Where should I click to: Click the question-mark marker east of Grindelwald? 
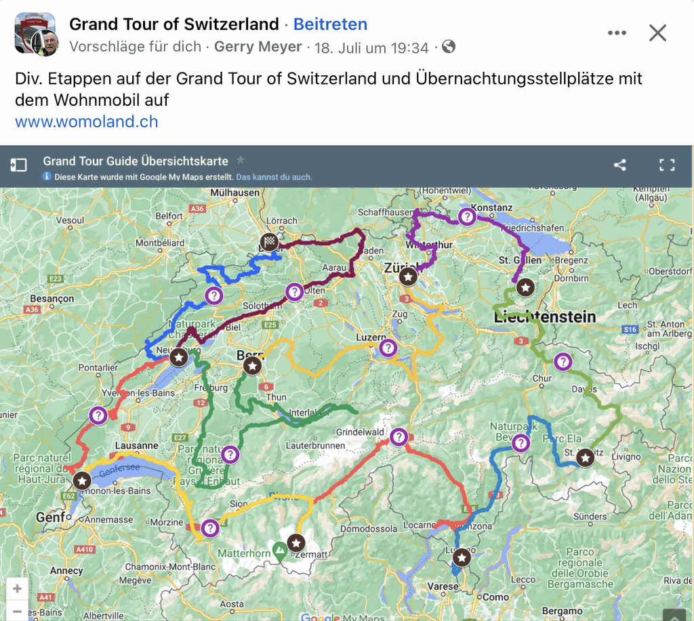[399, 437]
